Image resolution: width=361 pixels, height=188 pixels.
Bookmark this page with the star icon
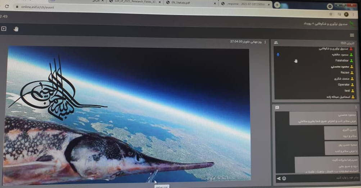coord(331,14)
